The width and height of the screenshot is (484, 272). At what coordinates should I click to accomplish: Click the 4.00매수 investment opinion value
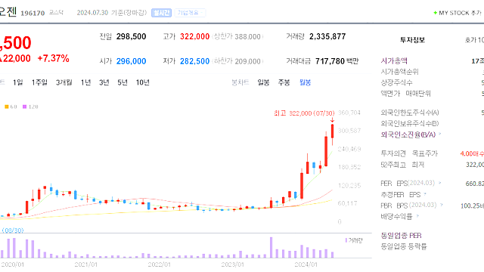point(472,153)
